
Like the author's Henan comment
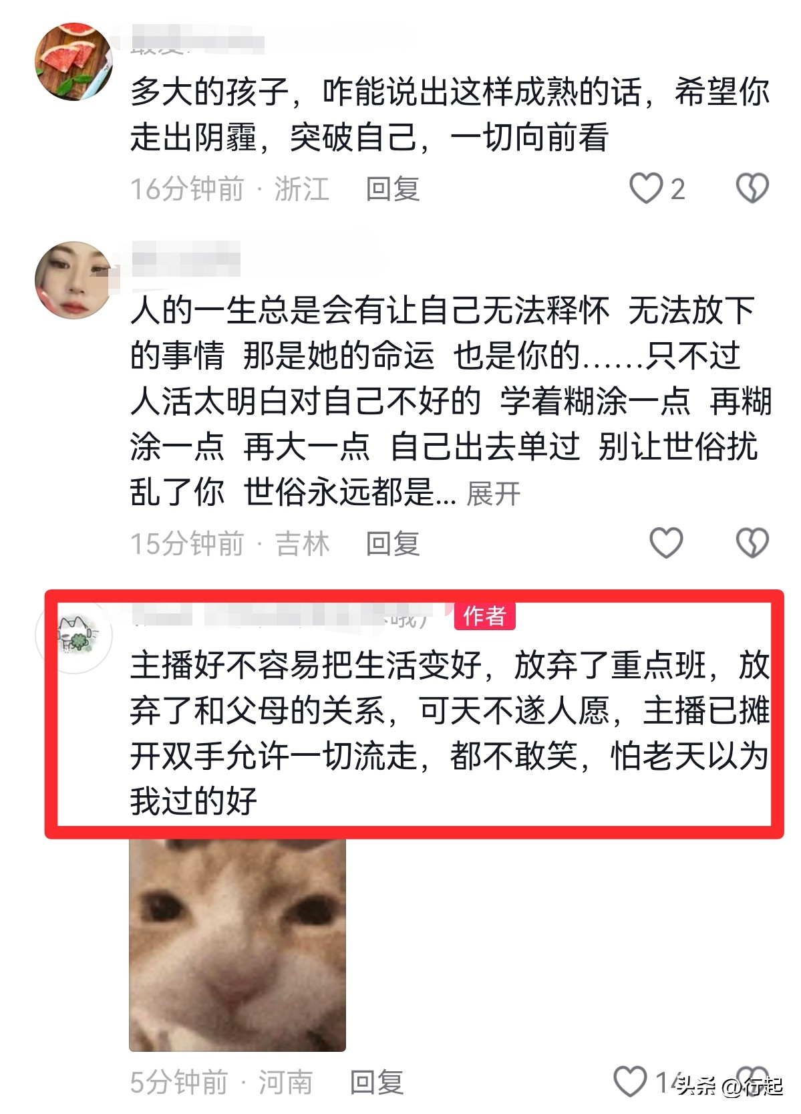click(x=630, y=1081)
